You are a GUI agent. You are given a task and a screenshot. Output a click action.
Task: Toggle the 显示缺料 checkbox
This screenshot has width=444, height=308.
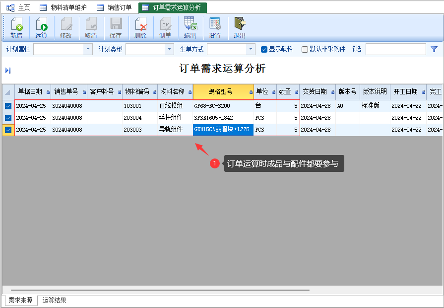[264, 49]
